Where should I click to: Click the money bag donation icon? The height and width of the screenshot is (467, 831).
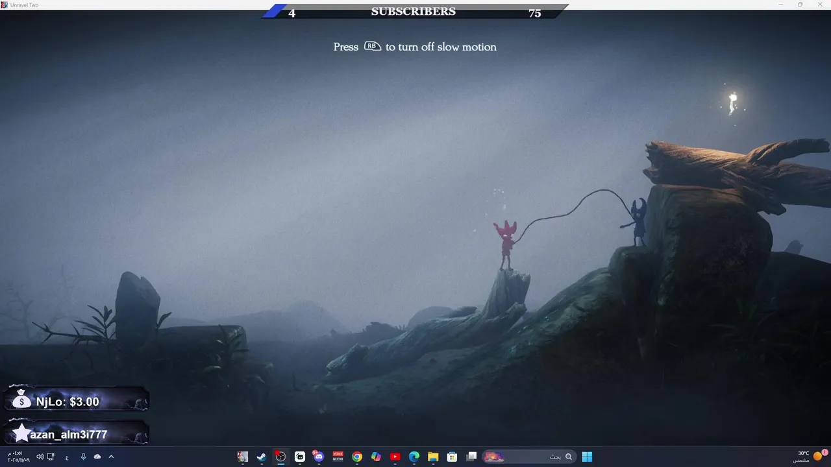[x=21, y=399]
